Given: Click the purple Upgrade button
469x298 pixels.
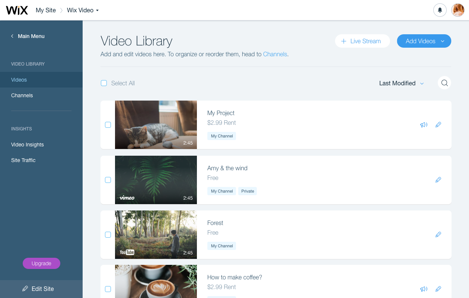Looking at the screenshot, I should coord(41,263).
